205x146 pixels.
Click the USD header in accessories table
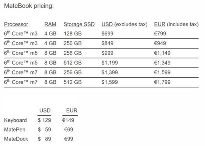click(x=45, y=111)
